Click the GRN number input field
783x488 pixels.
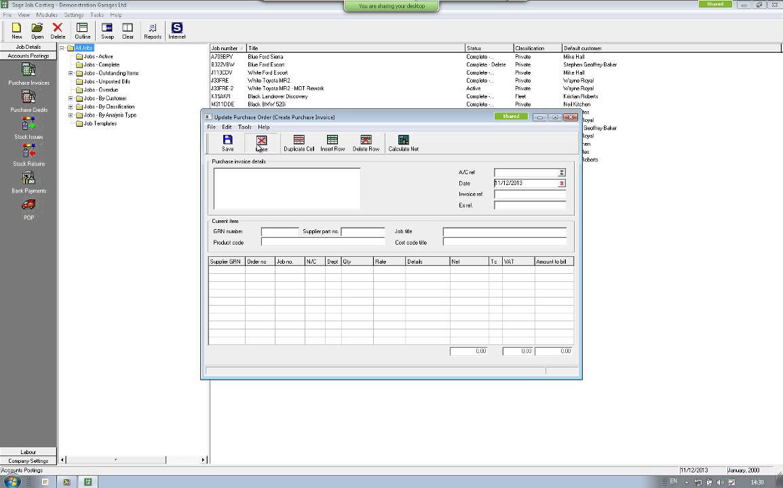[x=280, y=232]
